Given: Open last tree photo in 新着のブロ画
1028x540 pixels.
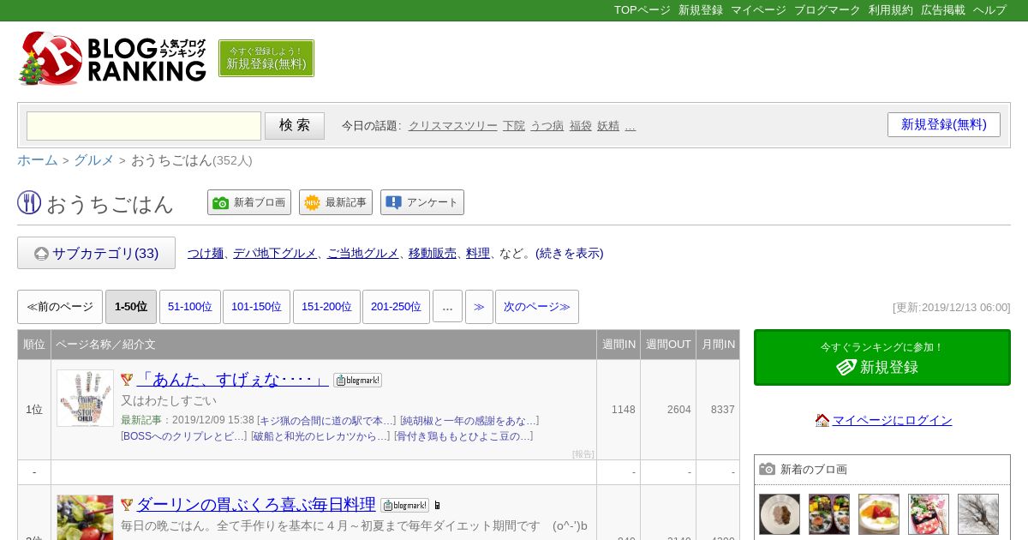Looking at the screenshot, I should click(x=978, y=514).
